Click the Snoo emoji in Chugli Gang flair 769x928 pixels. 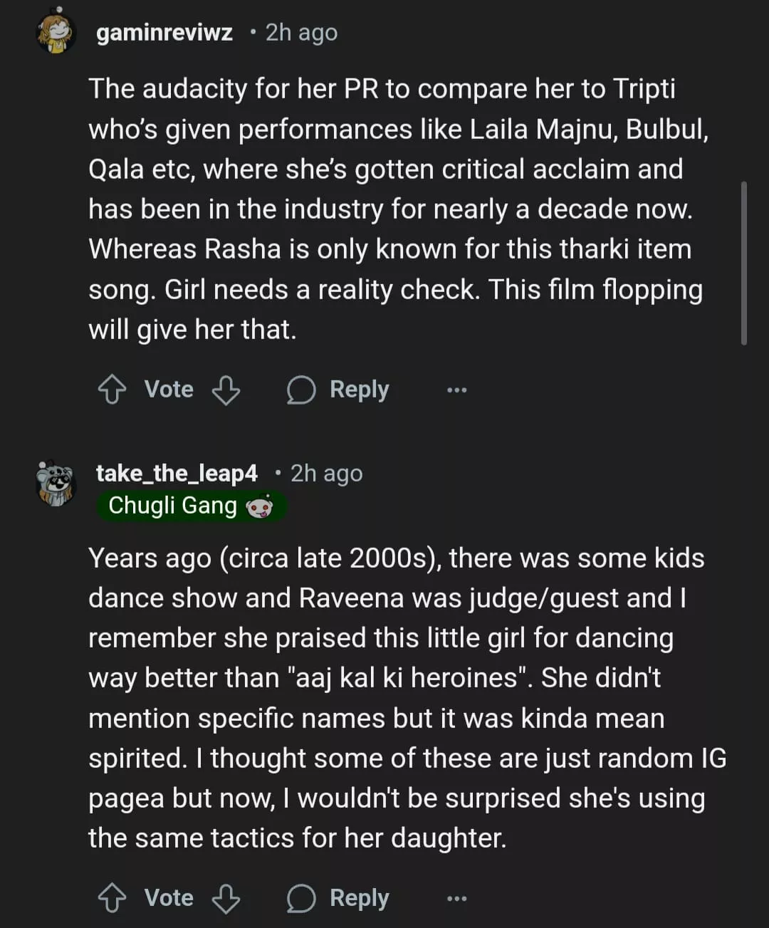pos(259,506)
